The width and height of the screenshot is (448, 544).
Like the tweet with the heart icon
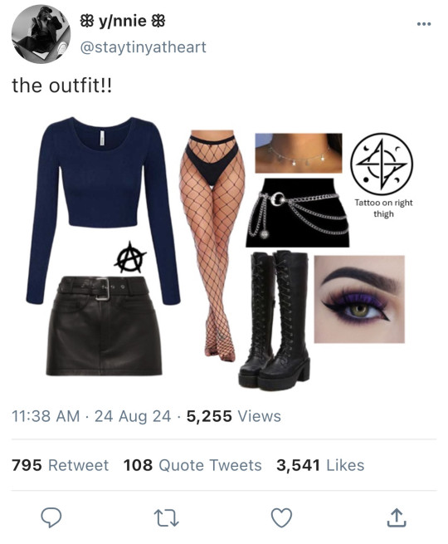click(281, 517)
